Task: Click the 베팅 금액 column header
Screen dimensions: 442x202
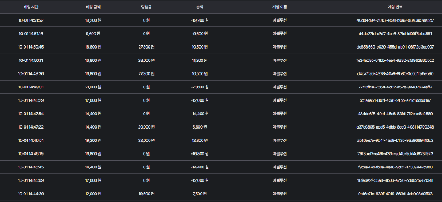Action: [93, 7]
